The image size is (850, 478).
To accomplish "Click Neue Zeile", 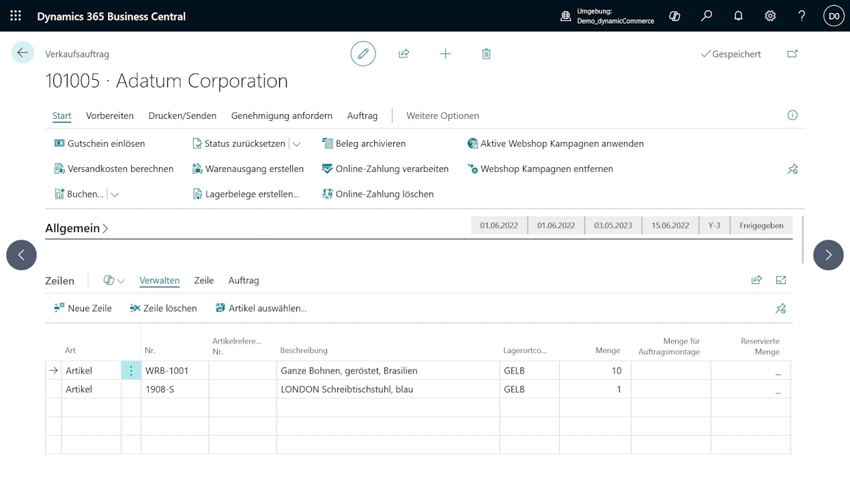I will point(83,308).
